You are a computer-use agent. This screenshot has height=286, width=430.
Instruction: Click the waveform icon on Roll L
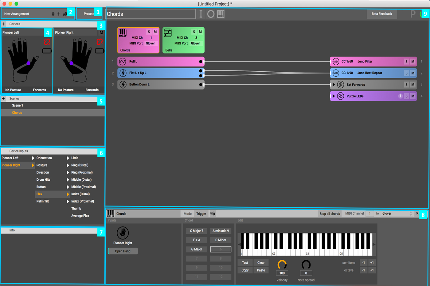[x=122, y=61]
